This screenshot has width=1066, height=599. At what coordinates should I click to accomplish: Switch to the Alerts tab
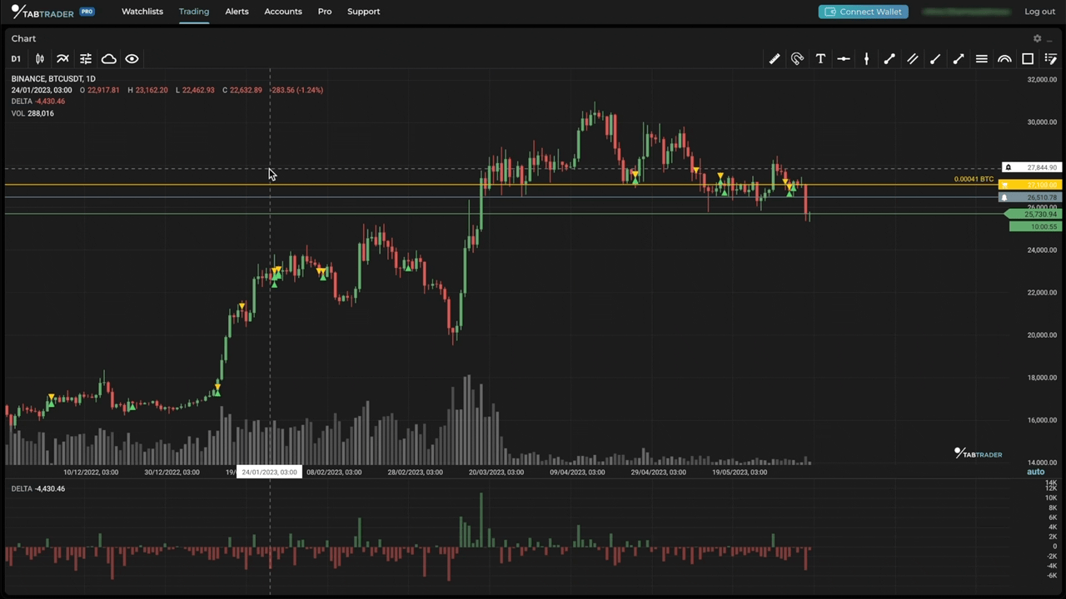click(x=237, y=11)
